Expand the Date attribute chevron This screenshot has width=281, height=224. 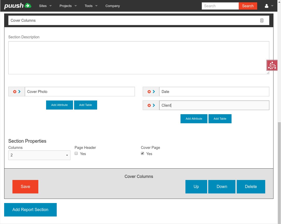(154, 92)
